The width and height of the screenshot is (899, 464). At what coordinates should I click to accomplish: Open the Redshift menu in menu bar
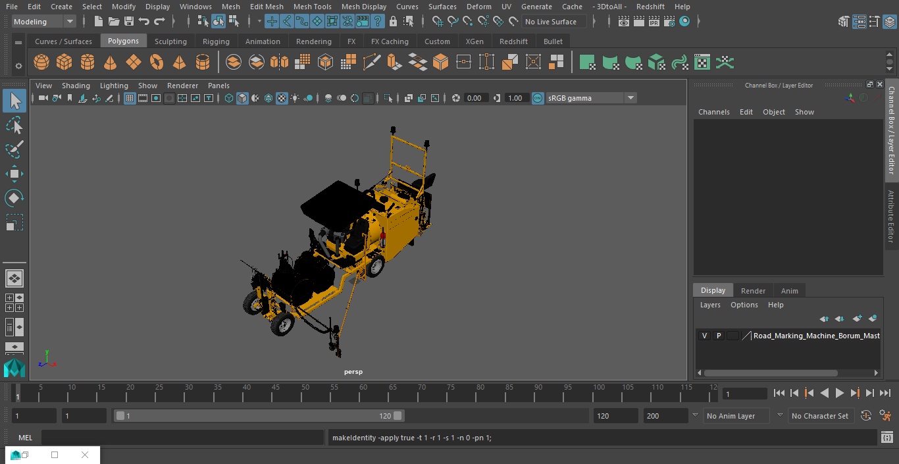pyautogui.click(x=650, y=7)
